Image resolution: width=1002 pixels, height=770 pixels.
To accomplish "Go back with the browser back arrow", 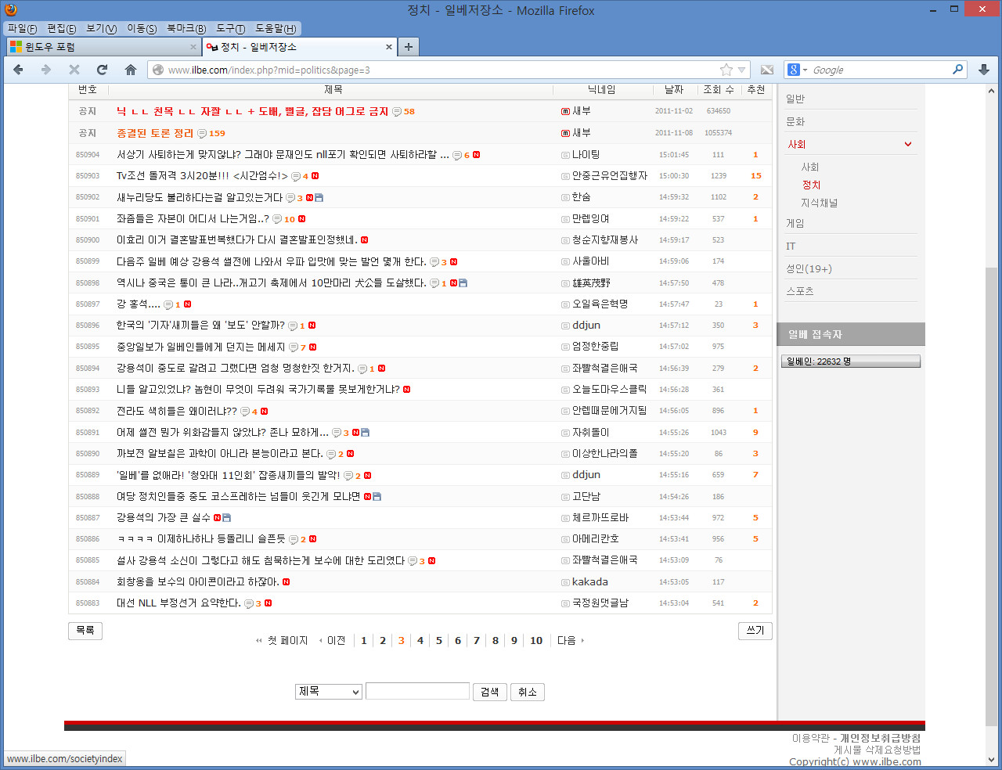I will click(18, 70).
